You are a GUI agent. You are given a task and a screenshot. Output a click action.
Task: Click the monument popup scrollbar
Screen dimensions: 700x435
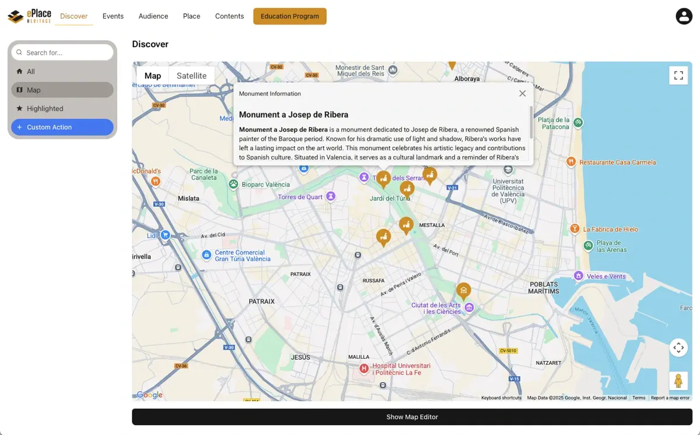click(x=531, y=122)
